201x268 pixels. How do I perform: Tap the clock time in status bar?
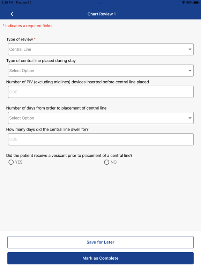(x=7, y=2)
